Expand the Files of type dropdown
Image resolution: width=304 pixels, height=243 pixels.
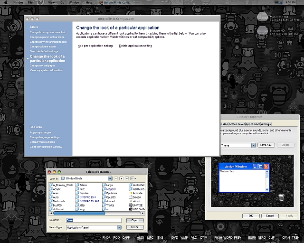(119, 227)
